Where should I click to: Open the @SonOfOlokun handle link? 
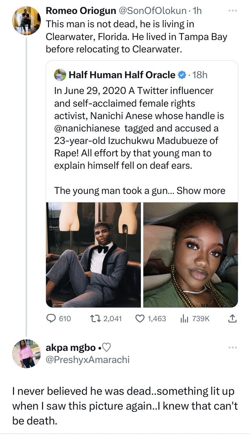click(x=151, y=11)
